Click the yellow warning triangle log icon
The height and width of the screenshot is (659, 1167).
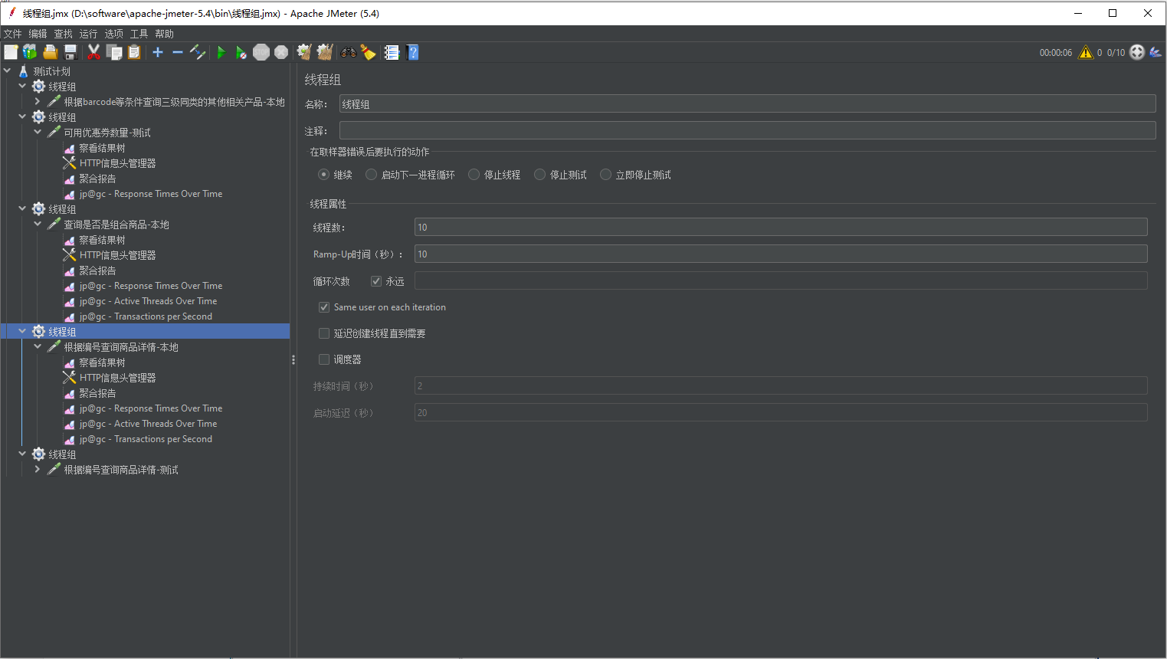[1086, 52]
